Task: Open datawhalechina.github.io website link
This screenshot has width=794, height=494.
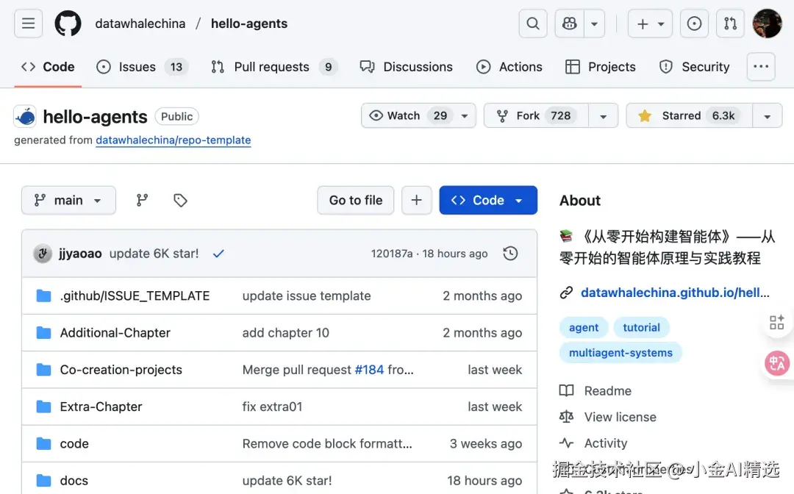Action: pos(675,293)
